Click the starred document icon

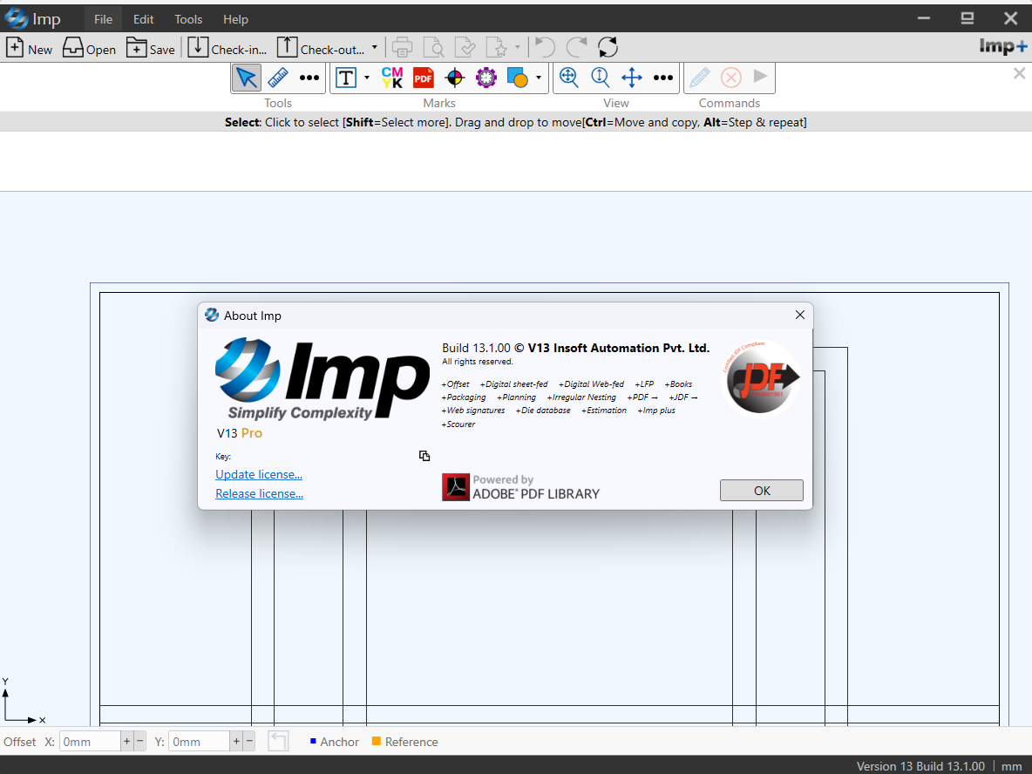(497, 47)
